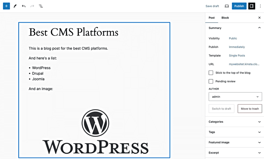
Task: Click the WordPress list item
Action: tap(41, 68)
